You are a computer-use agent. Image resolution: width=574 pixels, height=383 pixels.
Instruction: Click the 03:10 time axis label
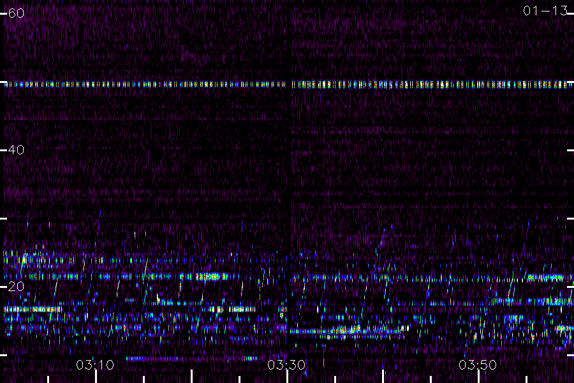point(95,365)
